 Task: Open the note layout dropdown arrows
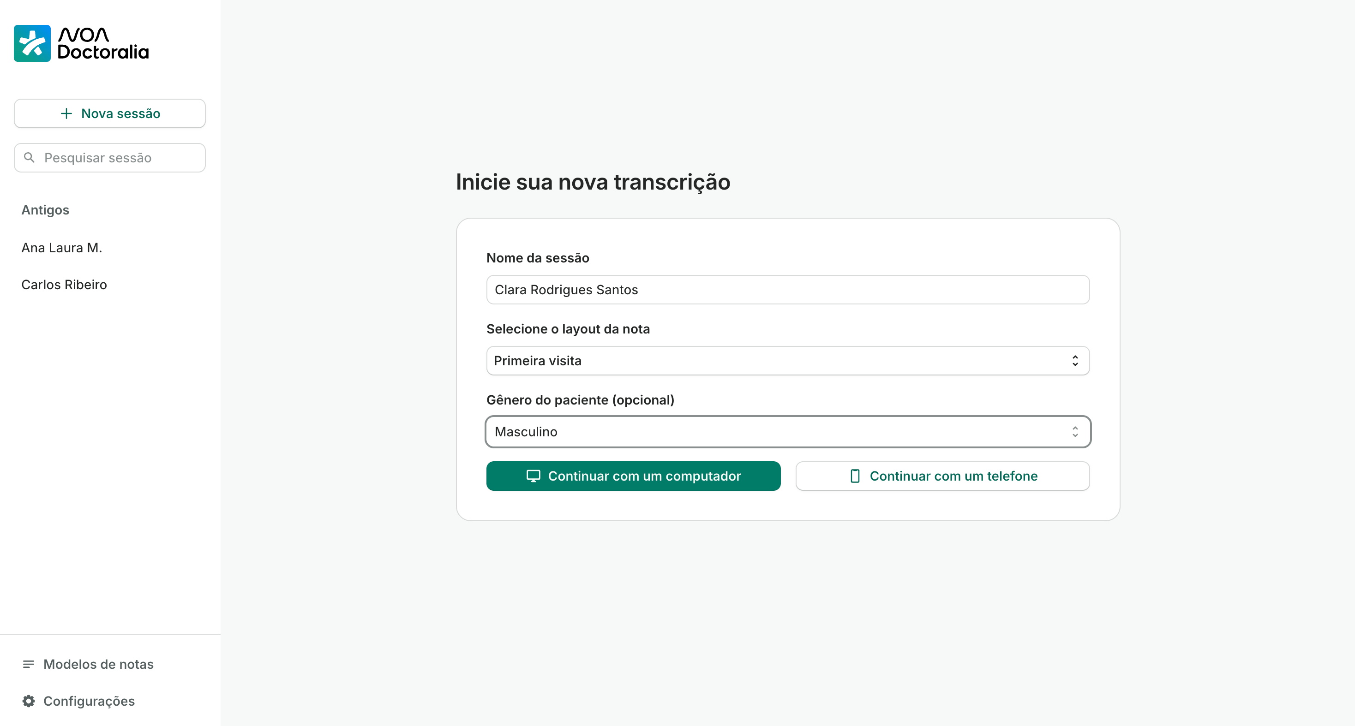[x=1075, y=361]
